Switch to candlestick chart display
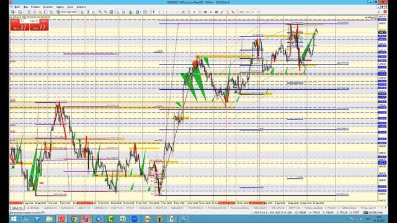The height and width of the screenshot is (223, 397). coord(88,12)
